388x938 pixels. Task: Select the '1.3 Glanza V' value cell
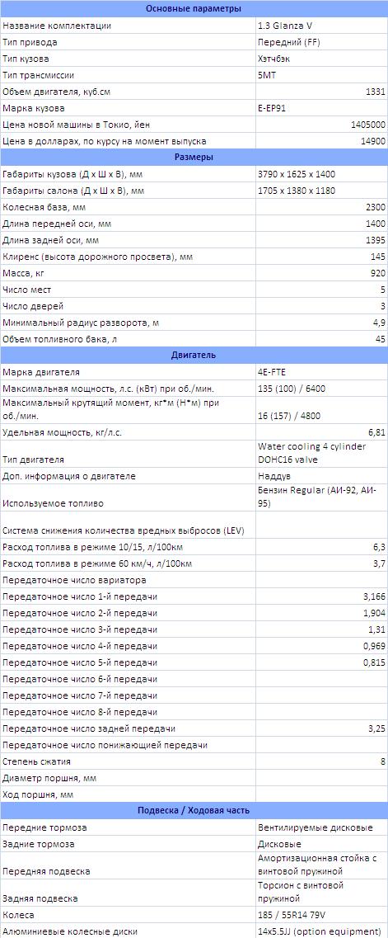[322, 26]
